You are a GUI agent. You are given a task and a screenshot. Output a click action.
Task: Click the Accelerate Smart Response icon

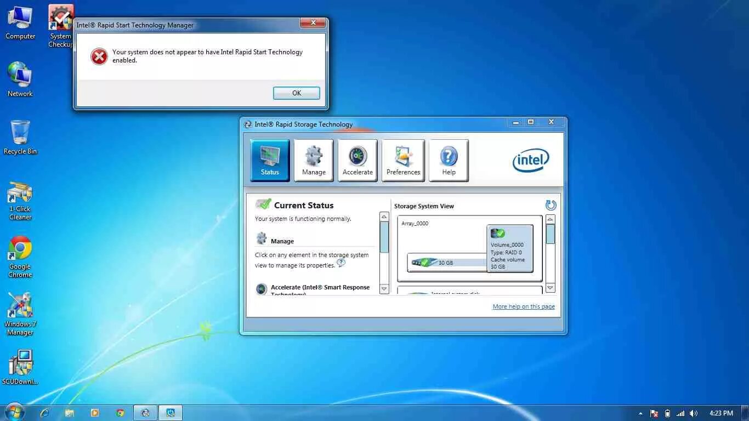click(x=262, y=289)
